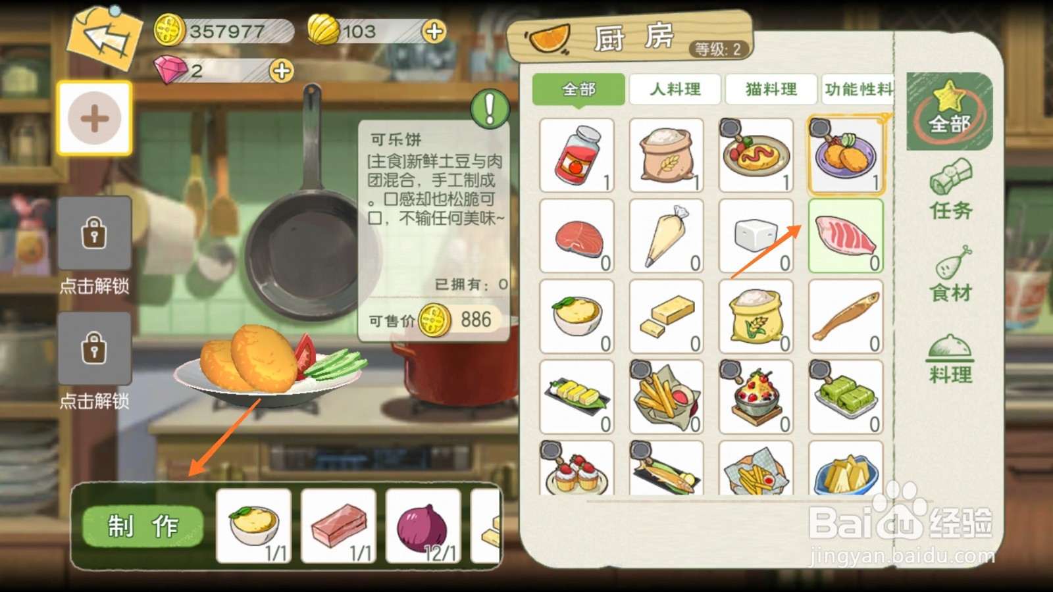The height and width of the screenshot is (592, 1053).
Task: Open the 猫料理 tab
Action: [x=771, y=89]
